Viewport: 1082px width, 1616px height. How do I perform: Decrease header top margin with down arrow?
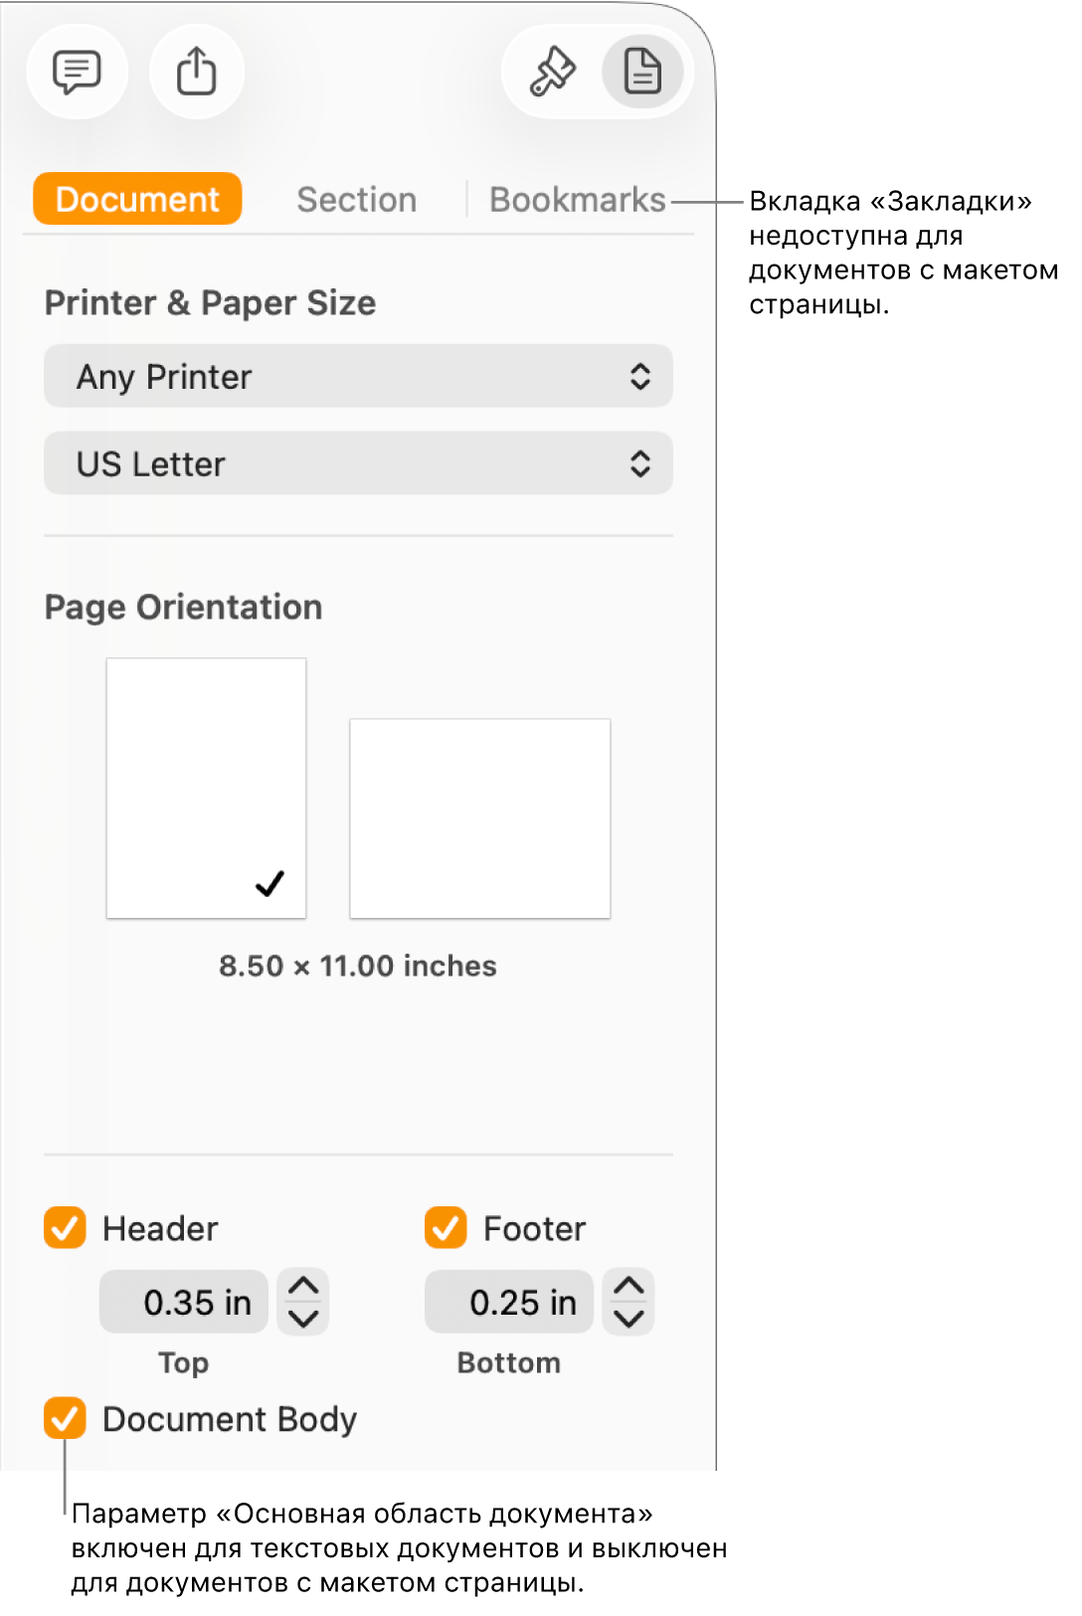[303, 1319]
